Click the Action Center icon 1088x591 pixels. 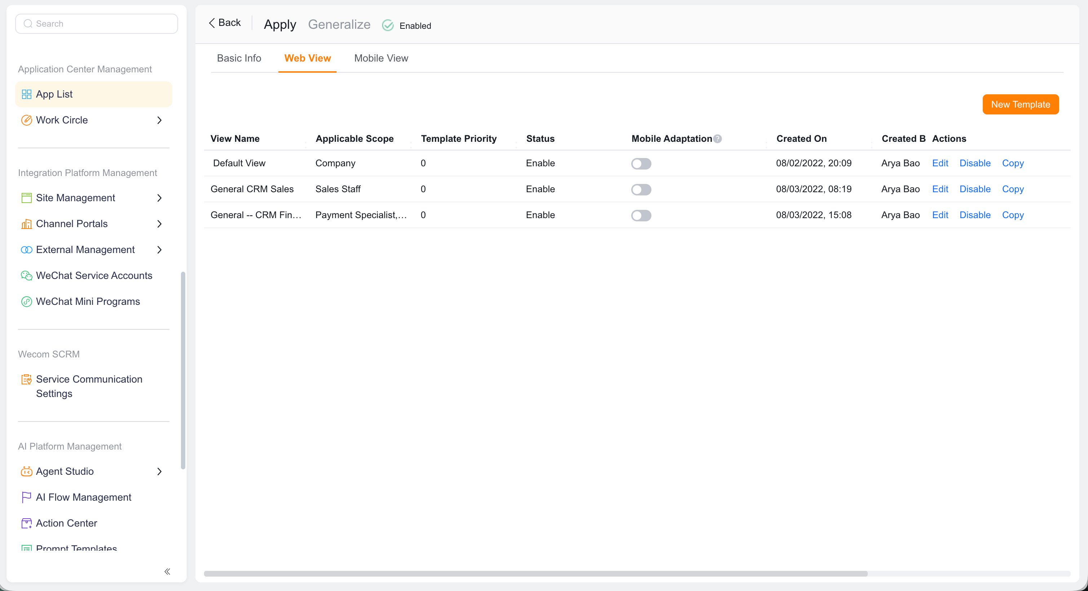click(27, 523)
